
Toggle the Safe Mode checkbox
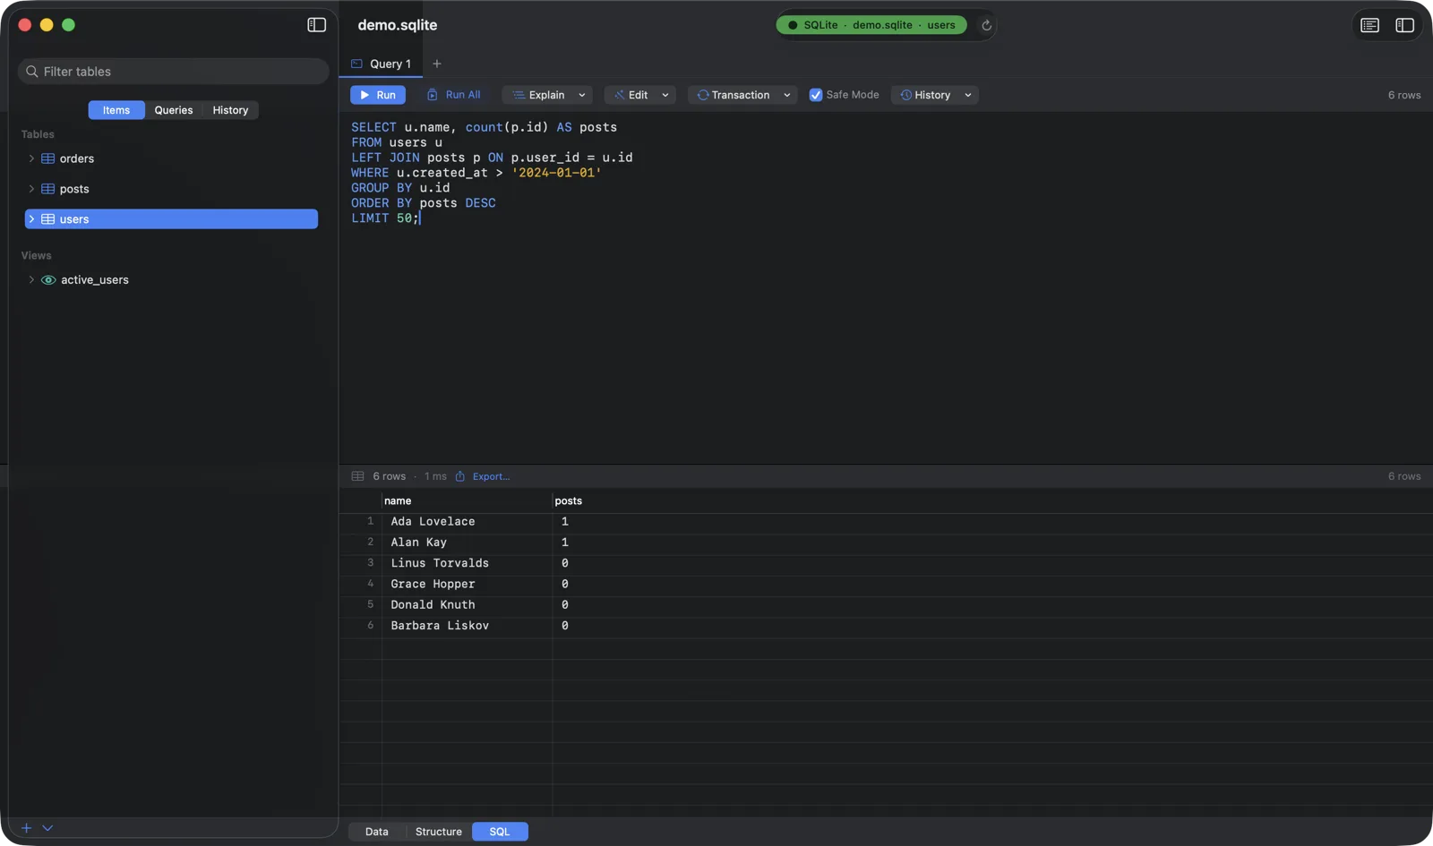click(816, 95)
